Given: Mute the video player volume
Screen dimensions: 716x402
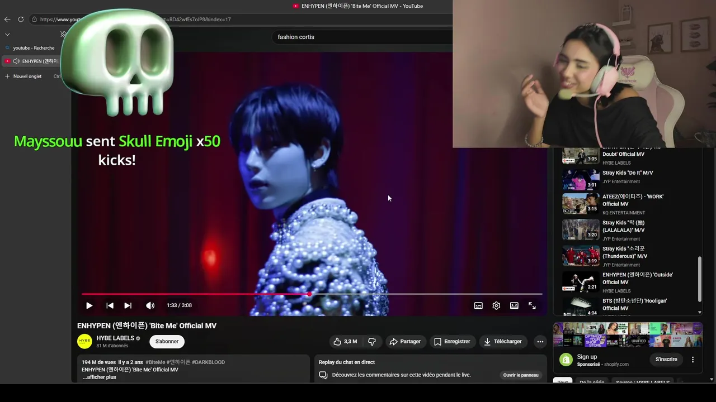Looking at the screenshot, I should pyautogui.click(x=150, y=305).
